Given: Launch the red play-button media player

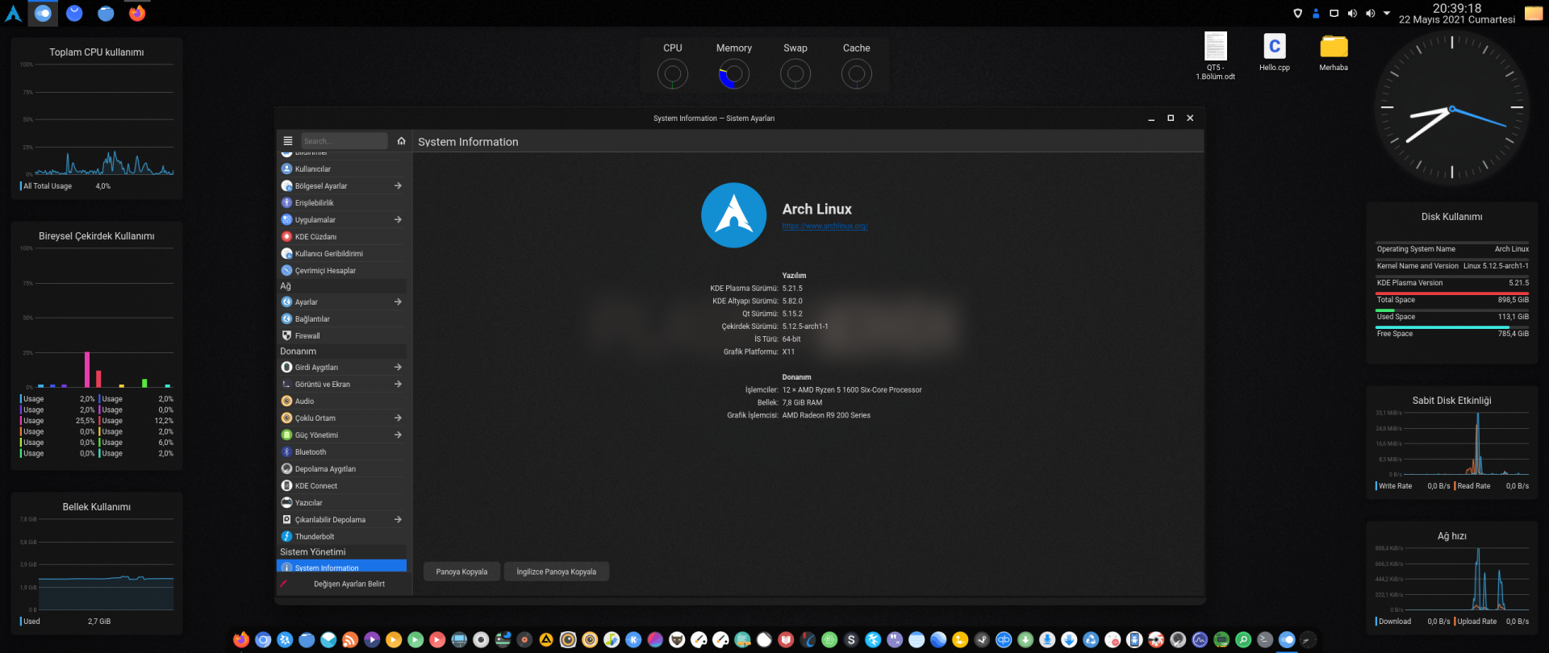Looking at the screenshot, I should [x=437, y=639].
